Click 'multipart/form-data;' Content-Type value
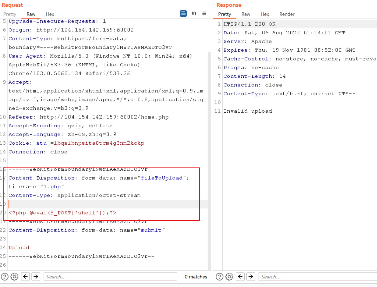 (92, 38)
